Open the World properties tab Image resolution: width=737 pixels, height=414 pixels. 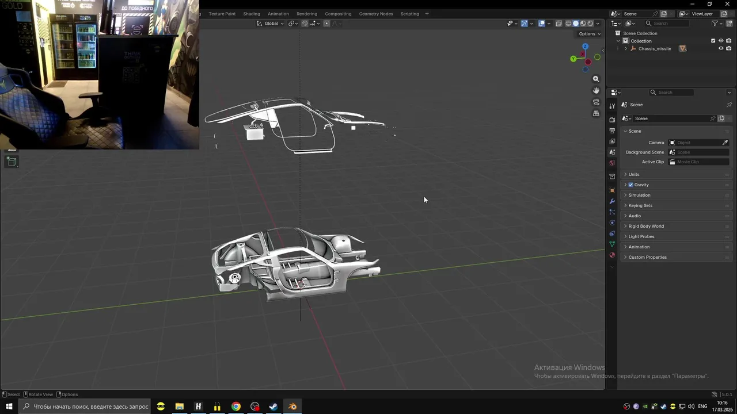[612, 163]
